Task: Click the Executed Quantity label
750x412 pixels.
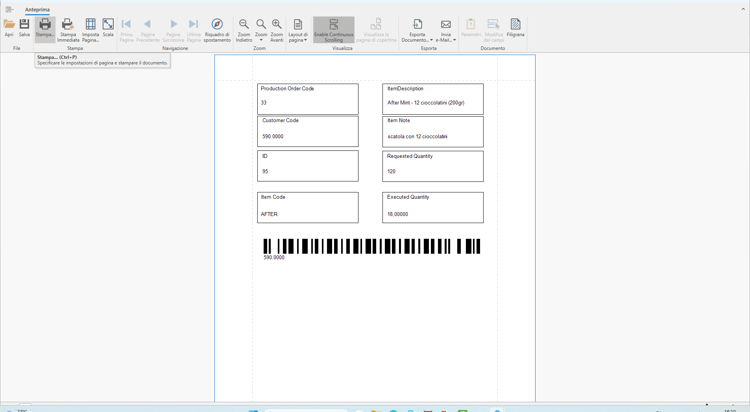Action: point(408,197)
